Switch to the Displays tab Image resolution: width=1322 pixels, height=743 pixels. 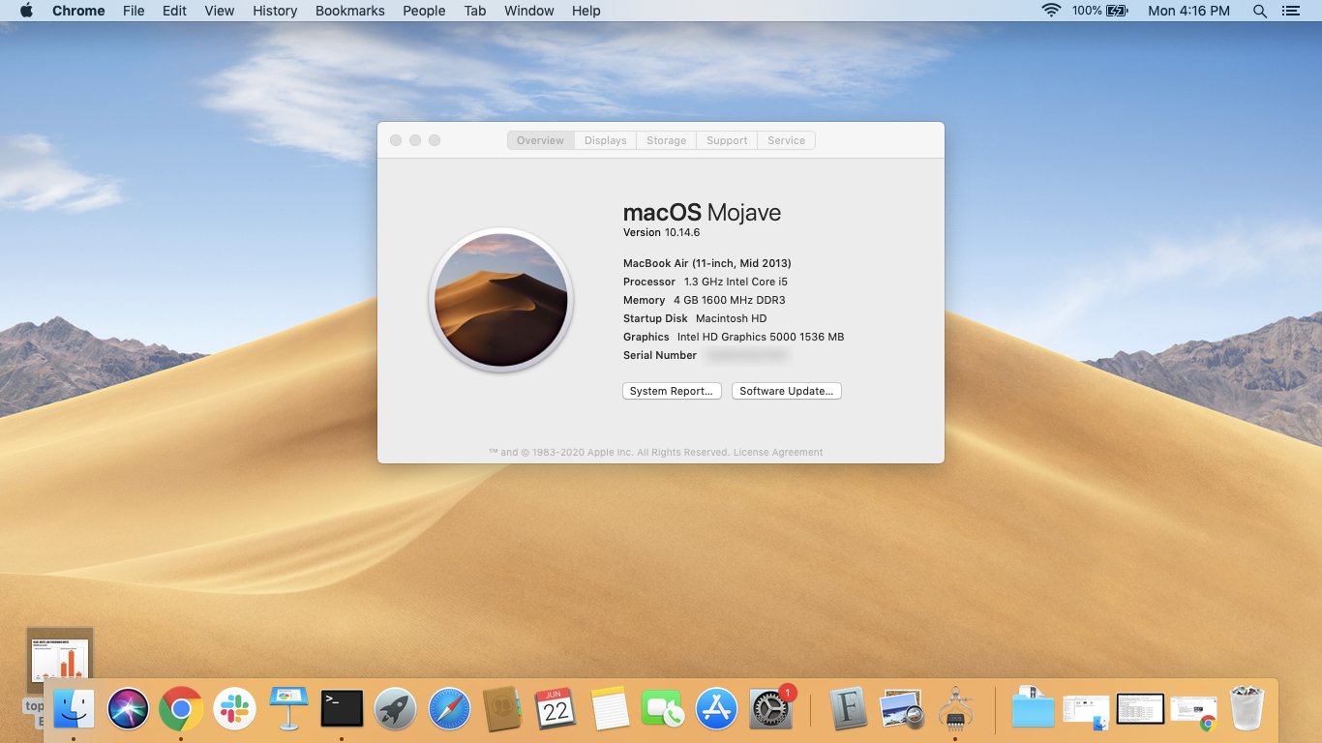coord(606,140)
